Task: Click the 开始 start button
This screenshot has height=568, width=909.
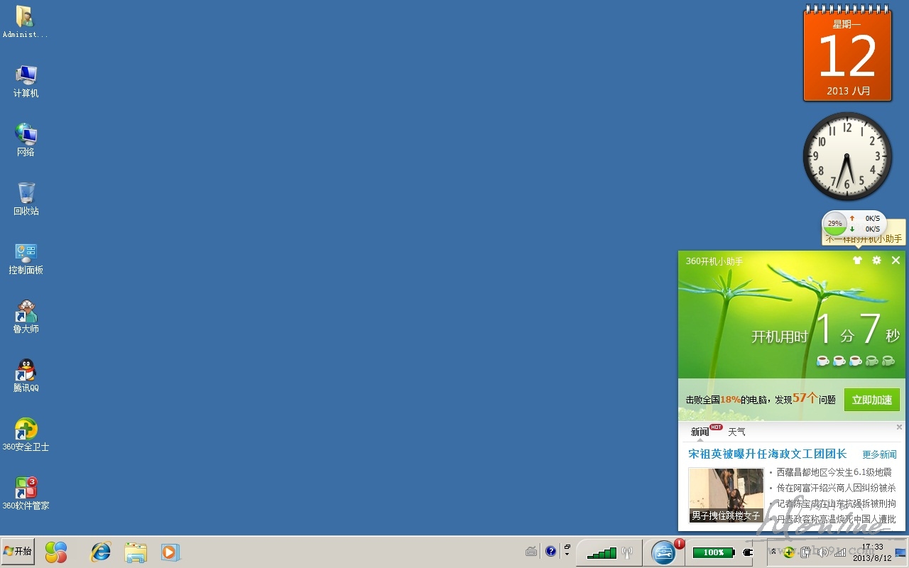Action: point(18,552)
